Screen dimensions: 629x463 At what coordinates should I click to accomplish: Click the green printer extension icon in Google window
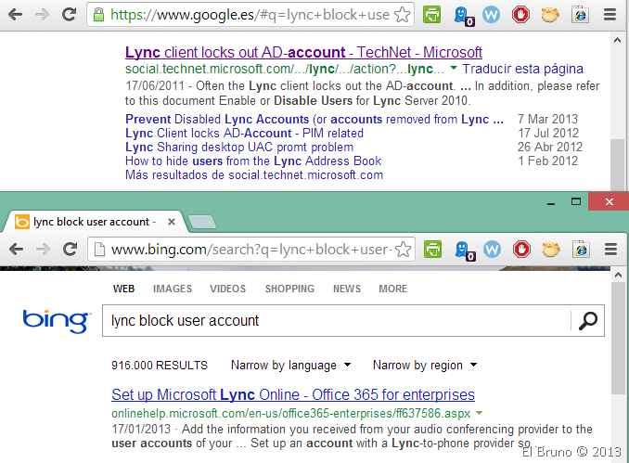coord(431,15)
